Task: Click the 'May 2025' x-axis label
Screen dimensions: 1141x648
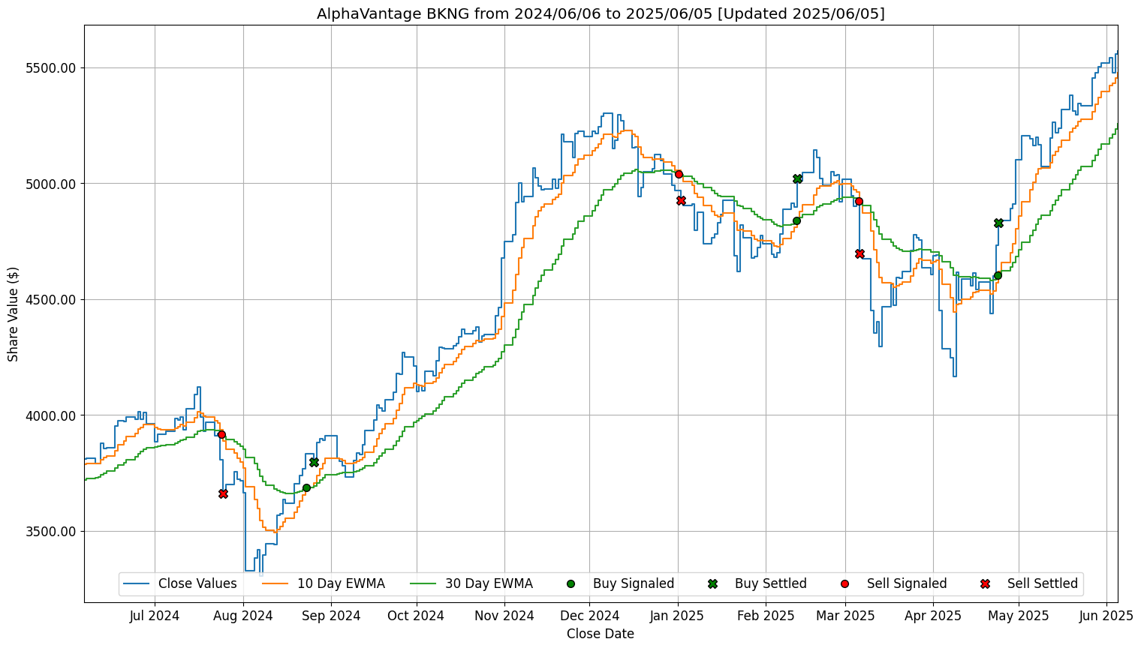Action: (1019, 616)
